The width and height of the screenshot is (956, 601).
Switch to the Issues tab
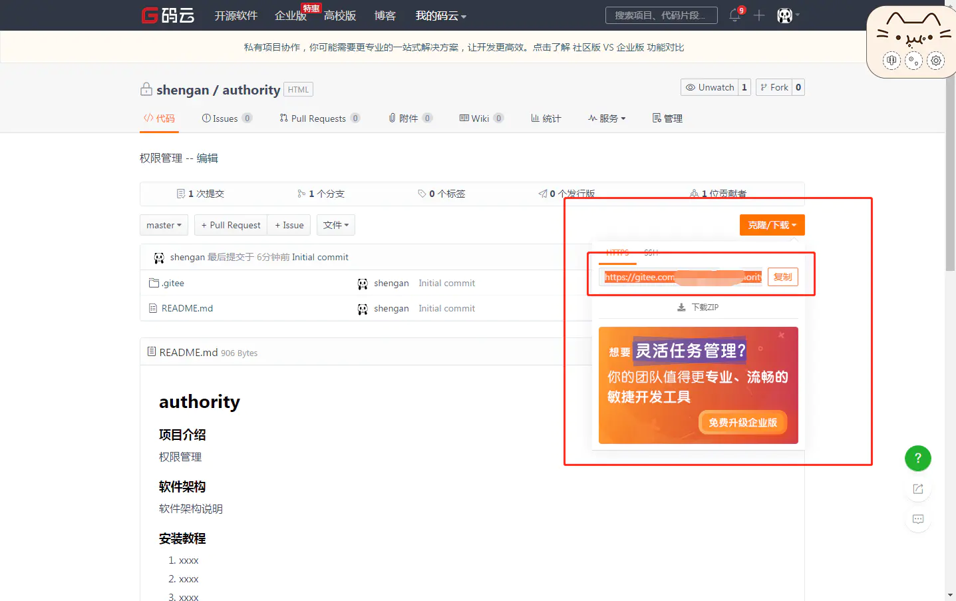pos(227,118)
